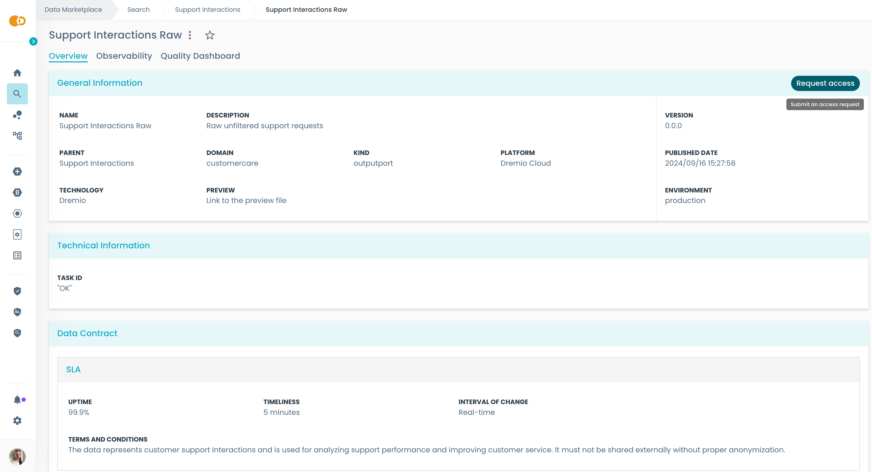Open the hexagon B sidebar icon
Screen dimensions: 872x472
coord(17,192)
